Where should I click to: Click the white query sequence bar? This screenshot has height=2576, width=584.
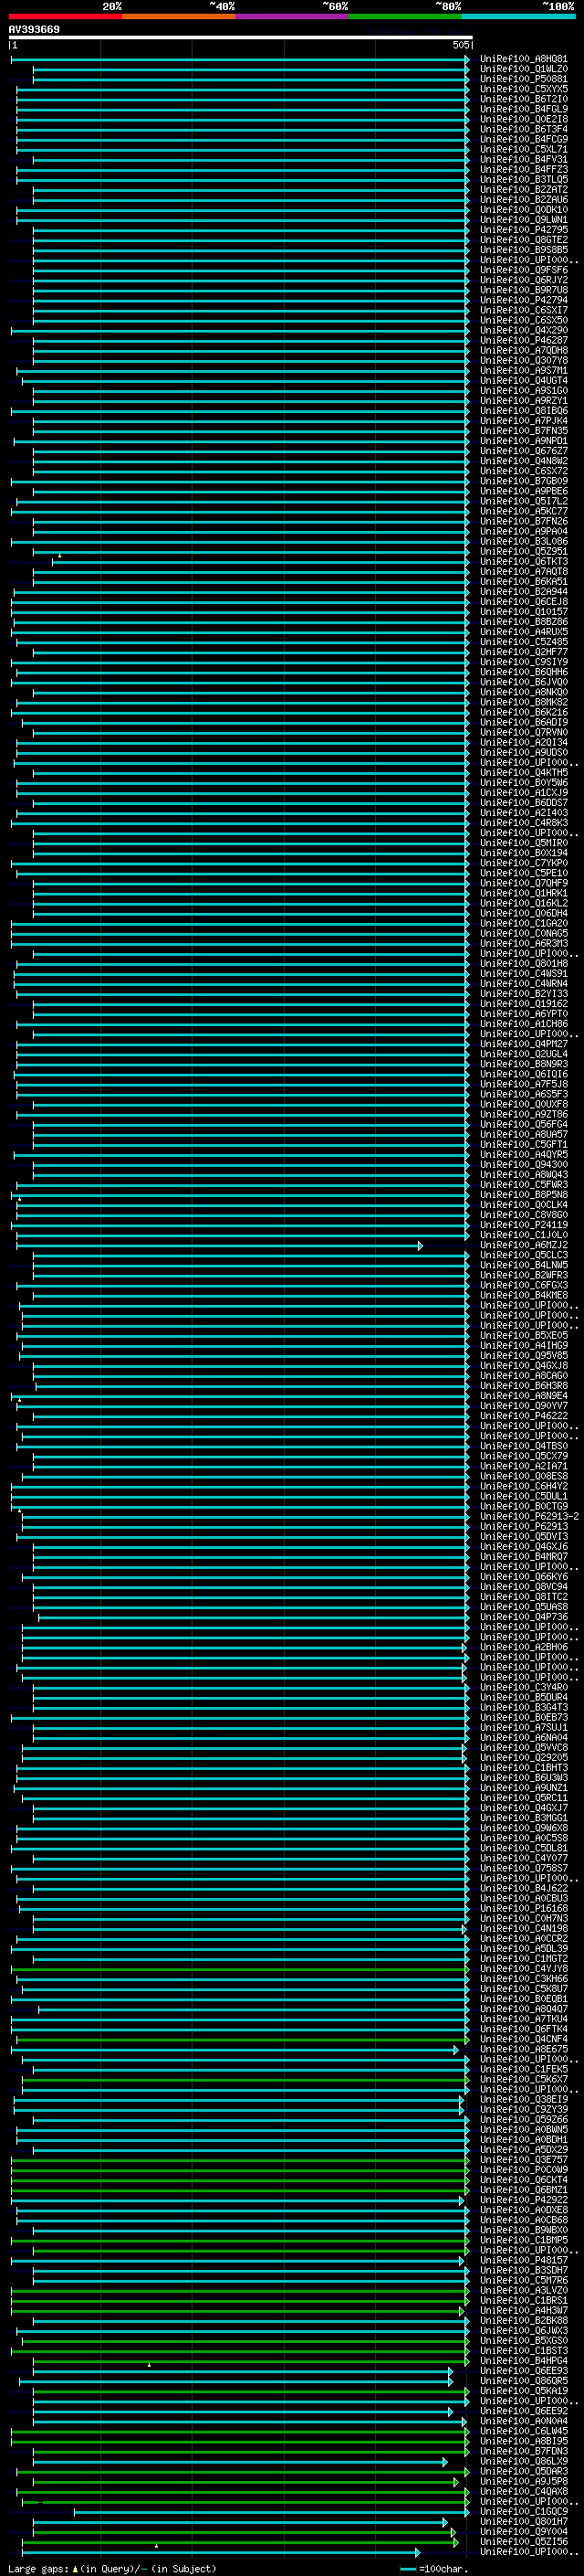click(x=240, y=38)
